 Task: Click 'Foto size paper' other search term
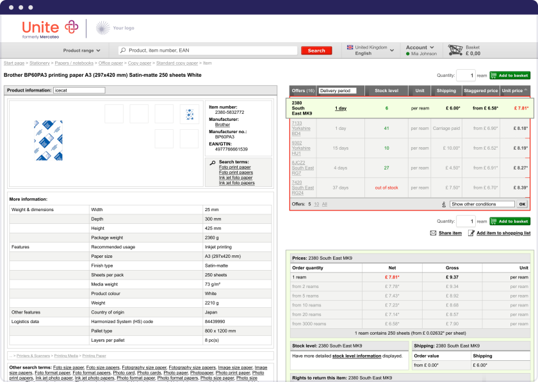coord(69,367)
